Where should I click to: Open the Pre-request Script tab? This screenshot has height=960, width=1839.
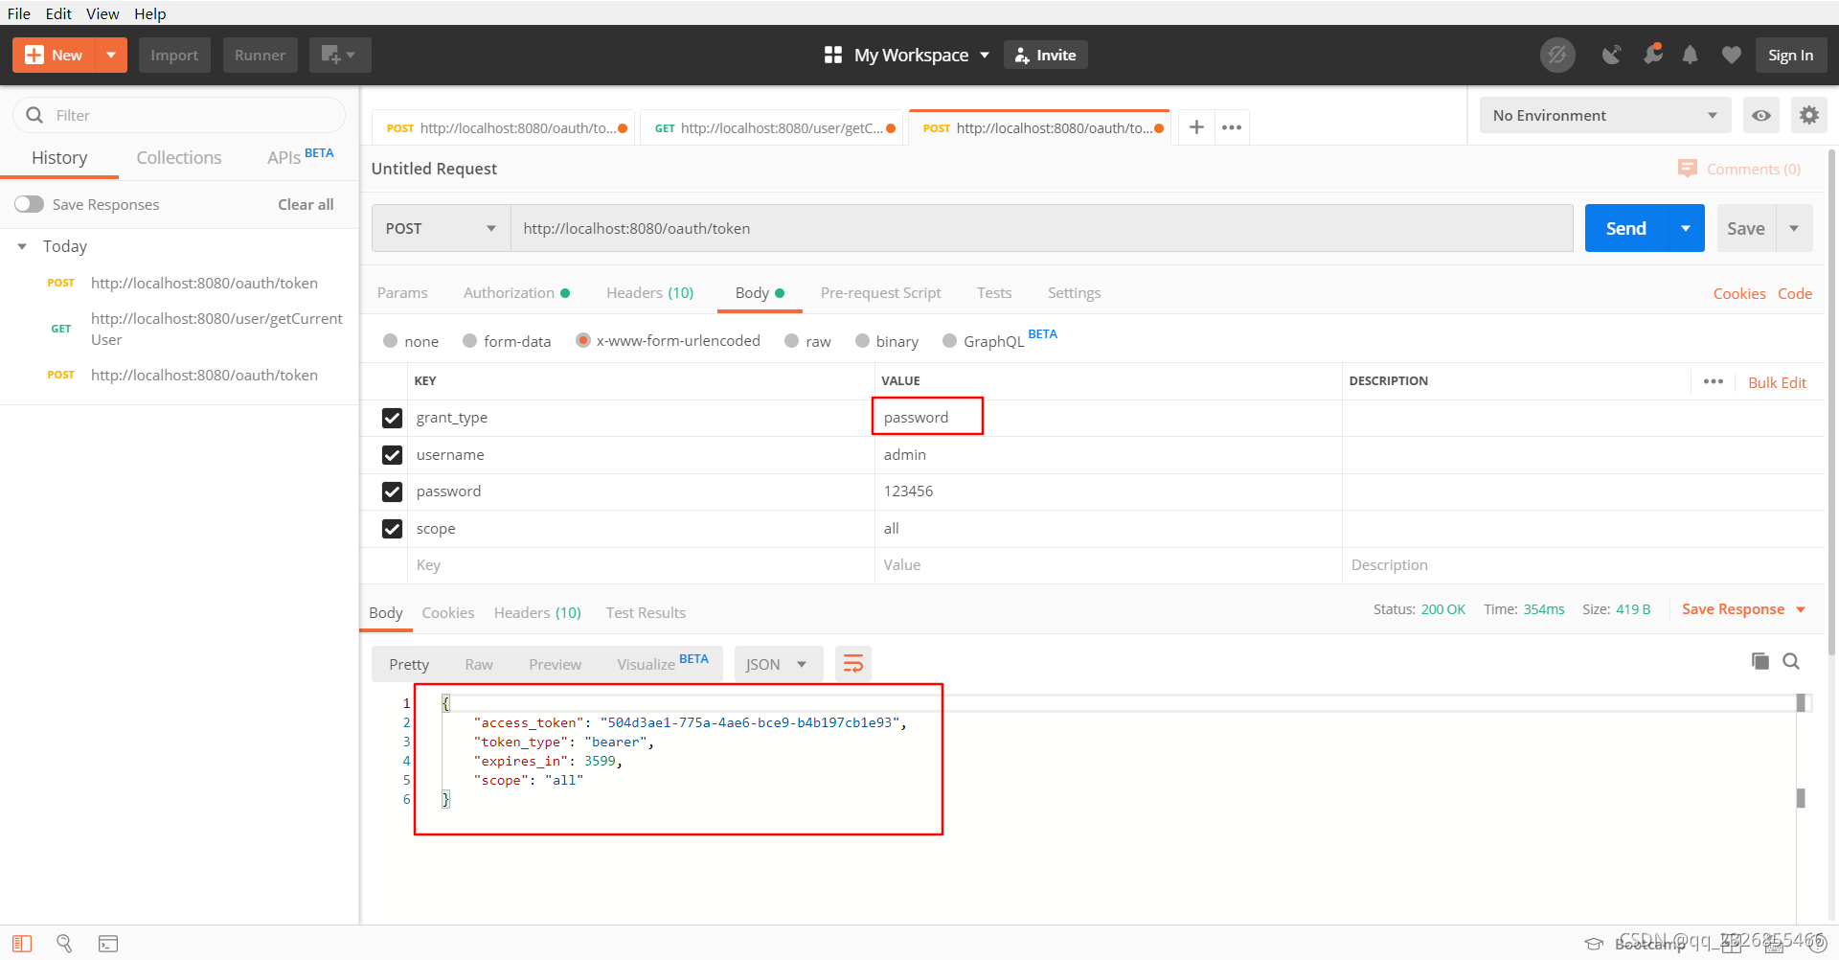tap(880, 292)
